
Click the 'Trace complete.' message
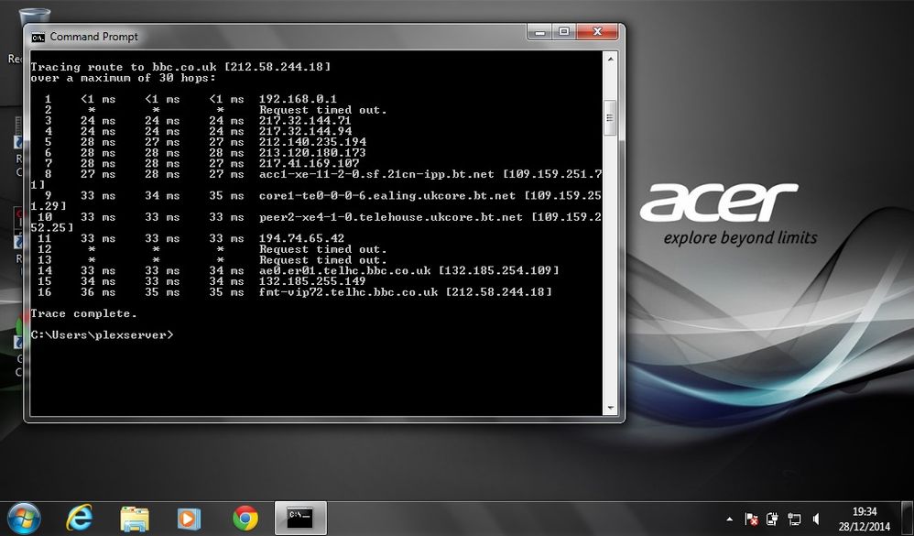[83, 313]
